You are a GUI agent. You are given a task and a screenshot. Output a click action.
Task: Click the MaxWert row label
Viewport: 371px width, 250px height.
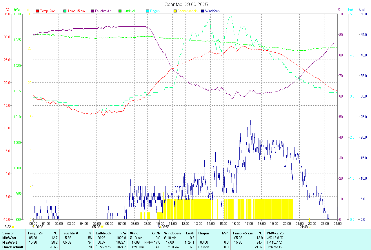click(9, 242)
